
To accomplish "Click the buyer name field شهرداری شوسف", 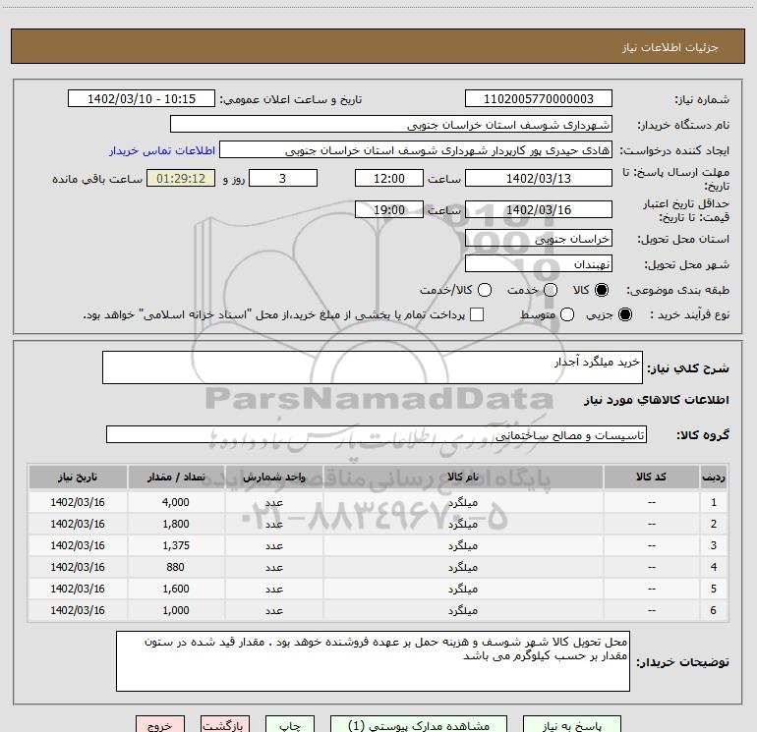I will (391, 124).
